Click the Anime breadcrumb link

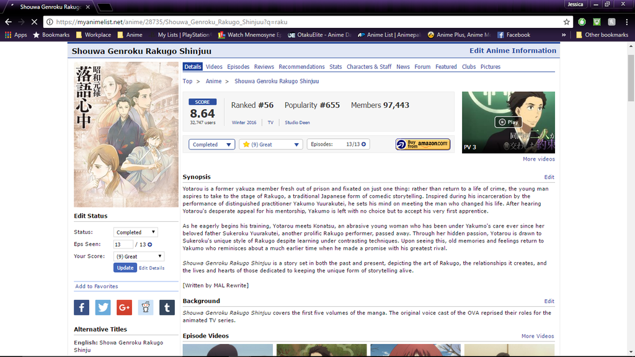[213, 81]
